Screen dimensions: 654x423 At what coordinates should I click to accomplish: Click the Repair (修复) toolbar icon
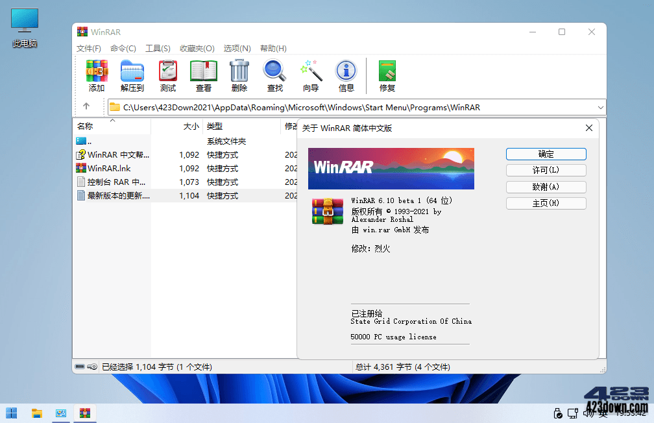(387, 75)
